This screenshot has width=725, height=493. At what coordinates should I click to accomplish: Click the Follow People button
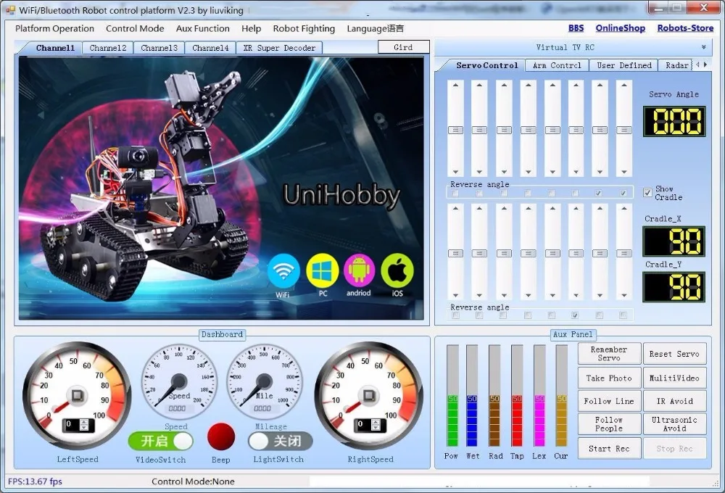609,424
